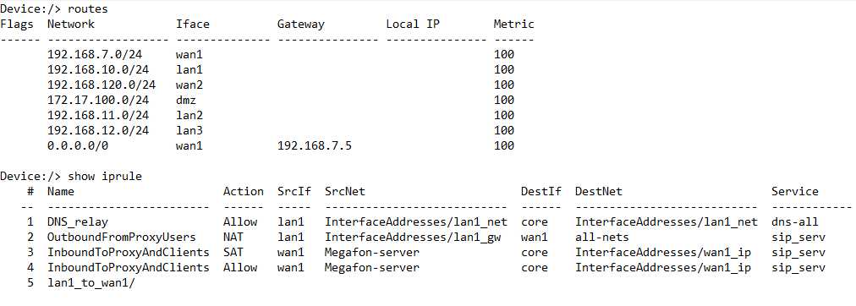The height and width of the screenshot is (306, 856).
Task: Click the Gateway column header
Action: (x=301, y=24)
